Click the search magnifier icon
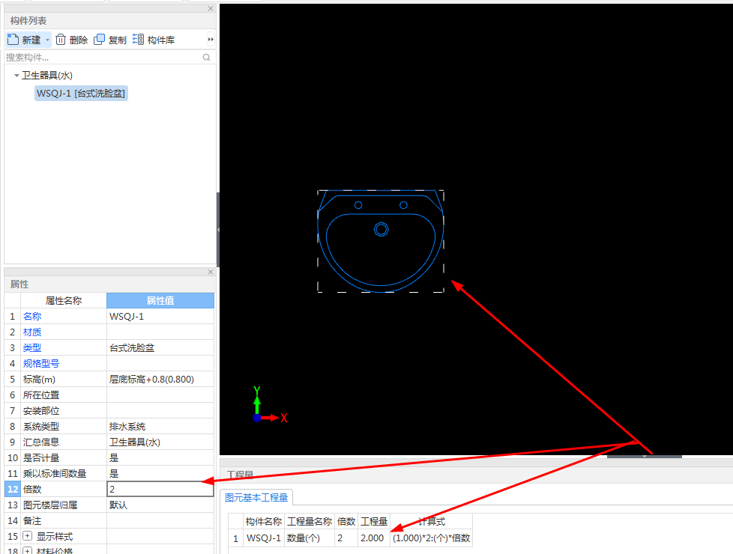Image resolution: width=733 pixels, height=554 pixels. (x=207, y=58)
